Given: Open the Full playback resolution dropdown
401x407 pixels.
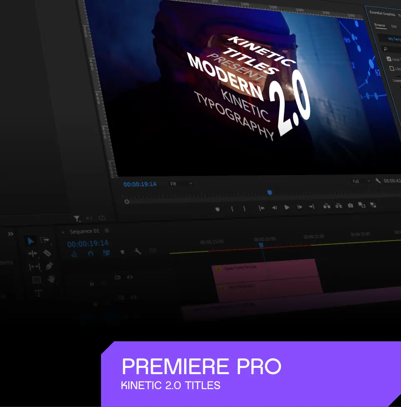Looking at the screenshot, I should point(361,181).
